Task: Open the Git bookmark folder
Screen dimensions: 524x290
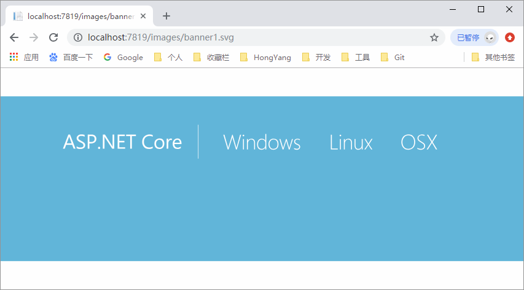Action: (x=393, y=58)
